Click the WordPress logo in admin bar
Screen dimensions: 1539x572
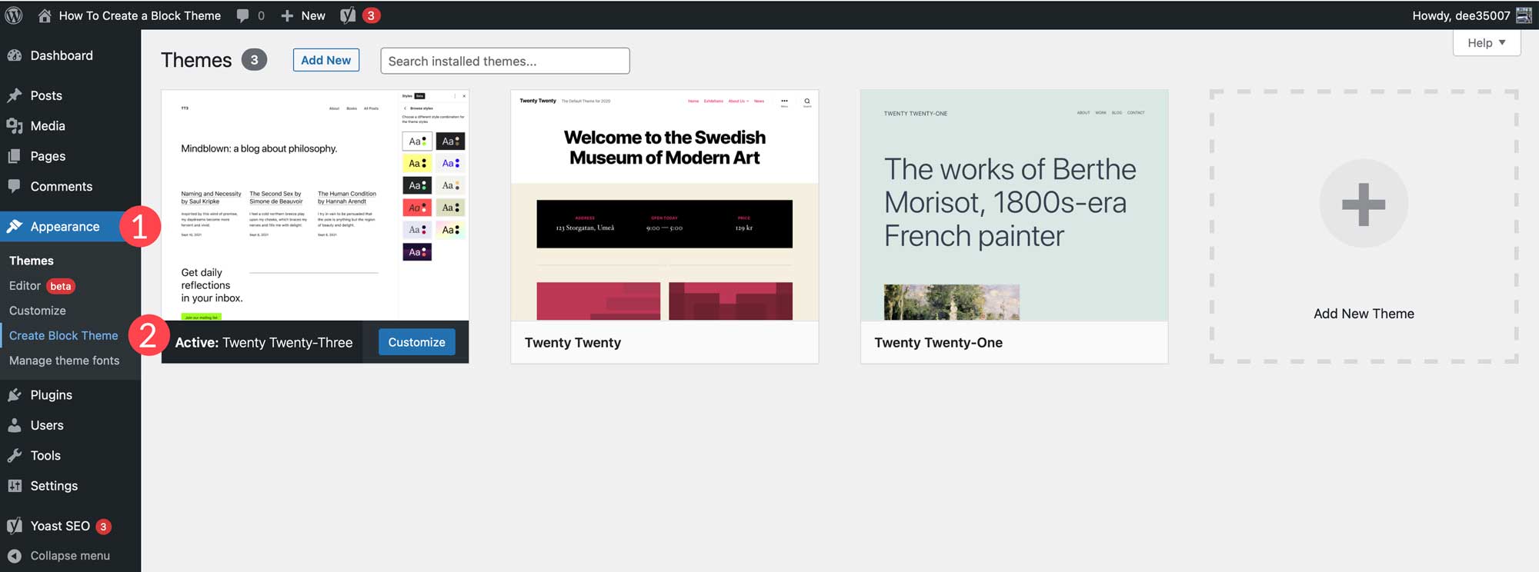(14, 15)
